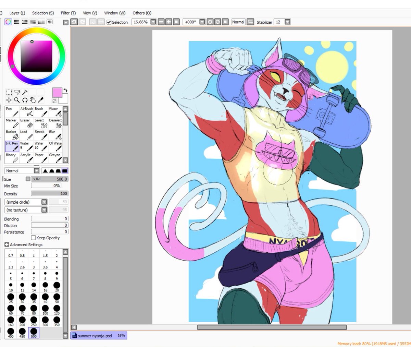Select the Crayon tool
The height and width of the screenshot is (347, 411).
click(x=55, y=158)
